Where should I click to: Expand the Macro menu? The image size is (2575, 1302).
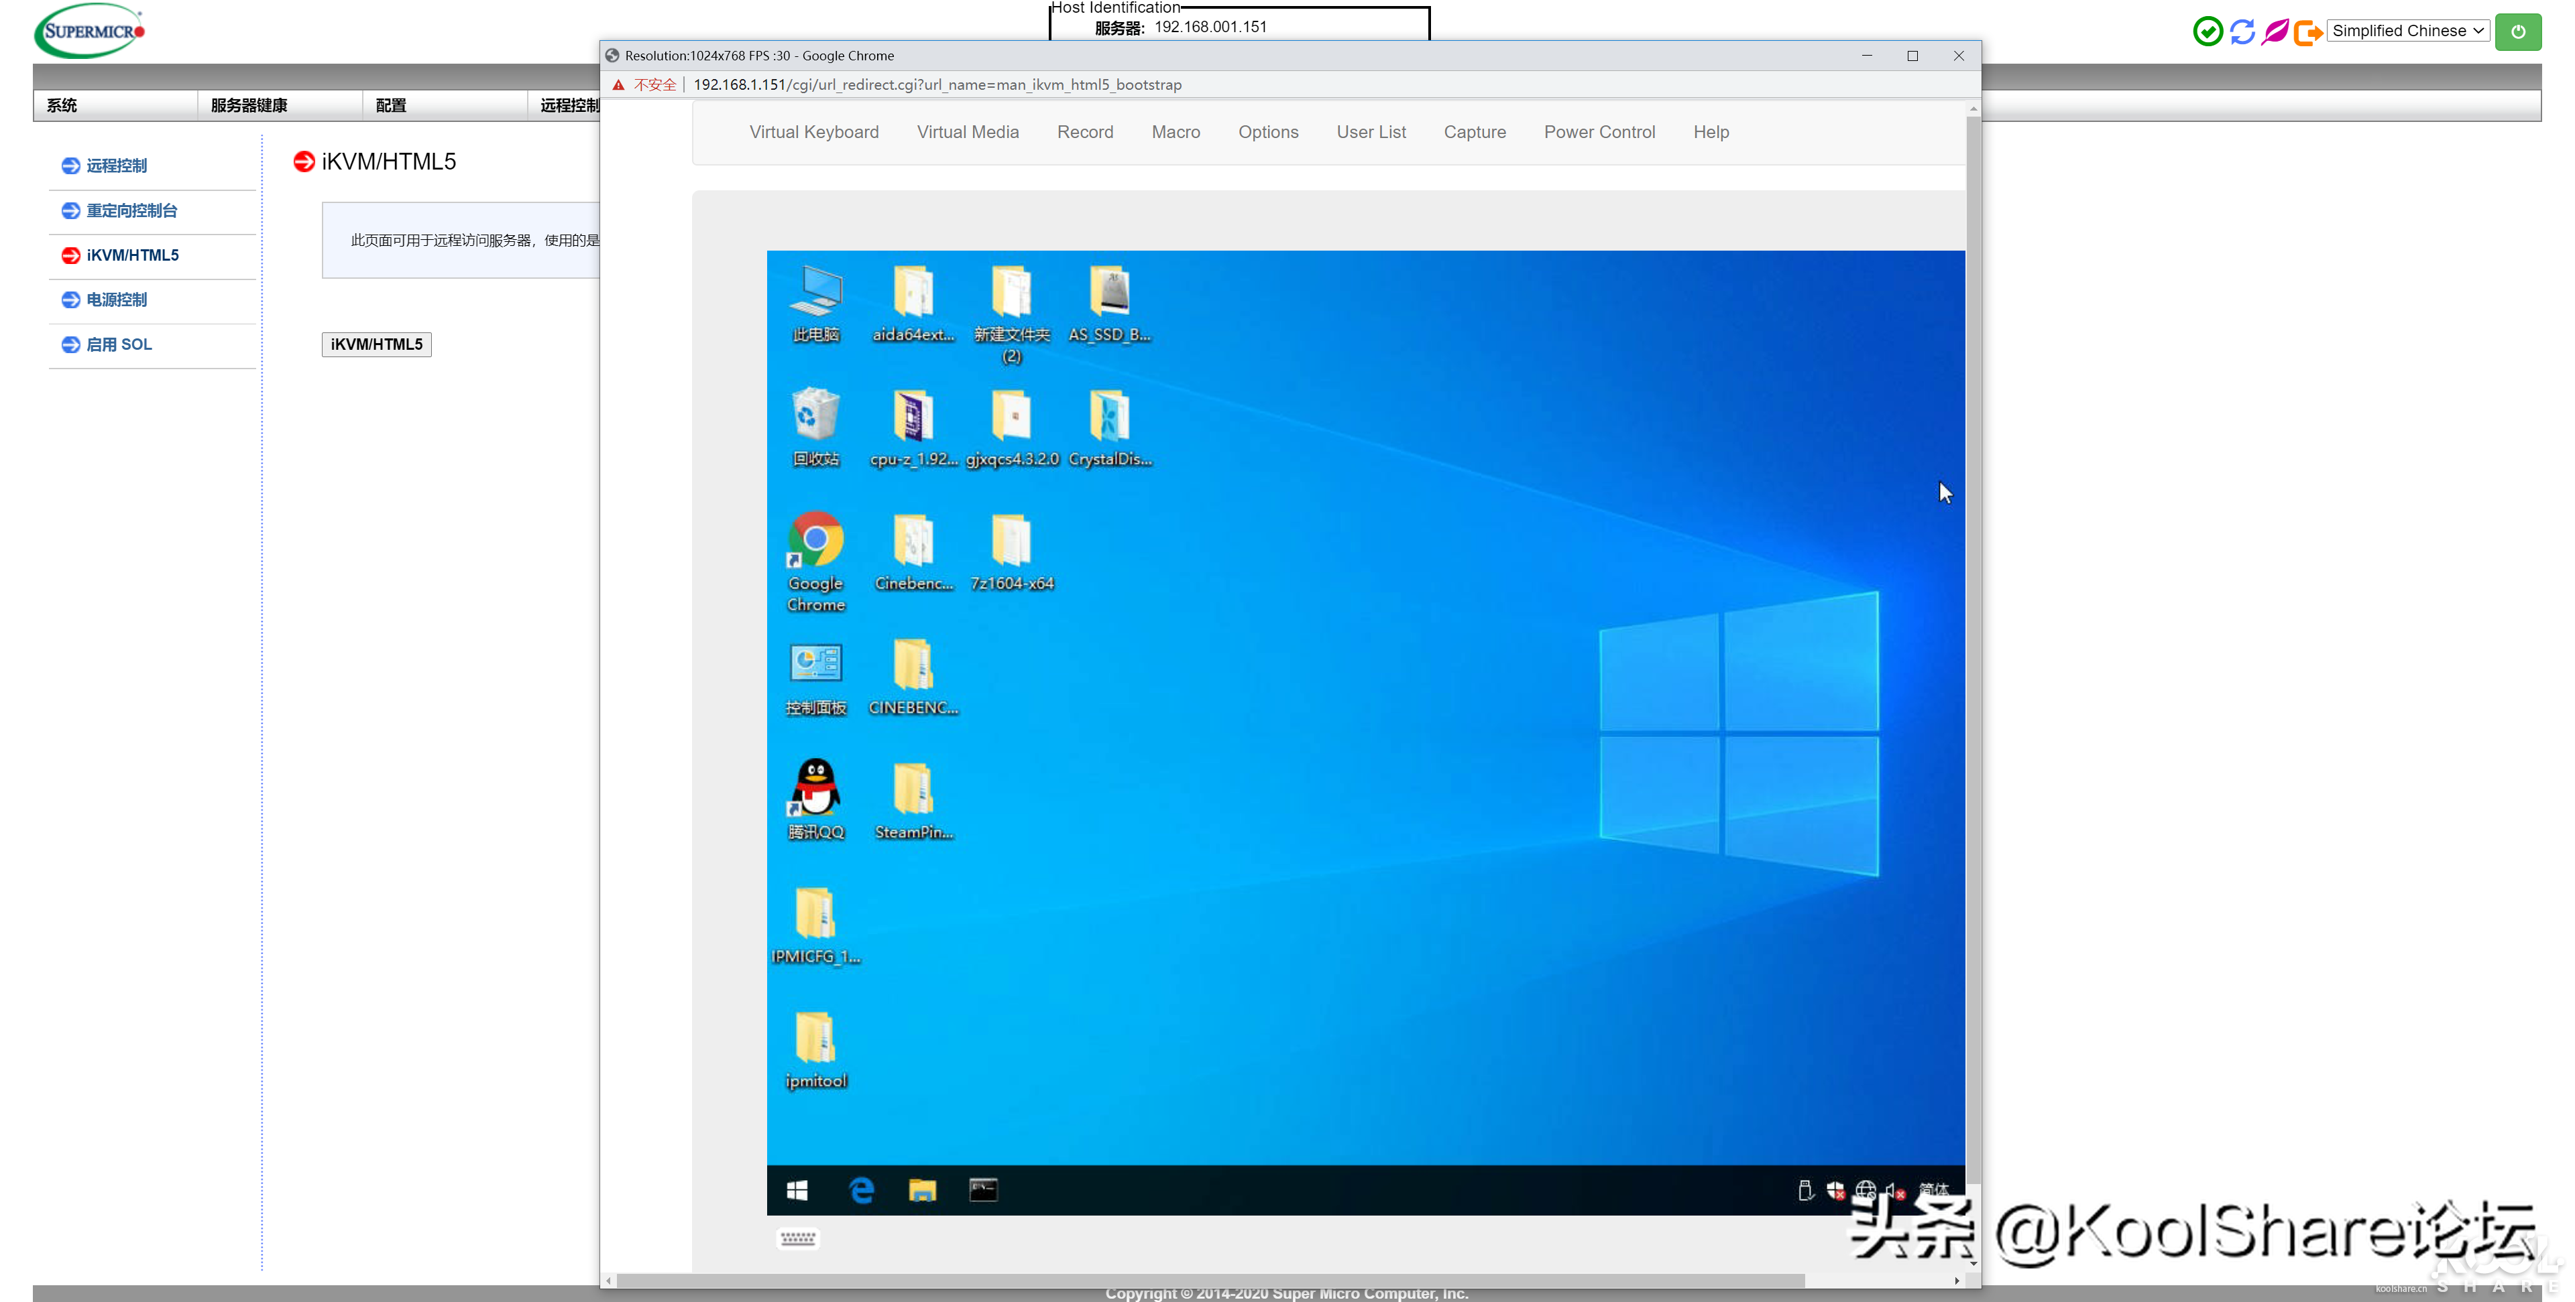pos(1176,132)
